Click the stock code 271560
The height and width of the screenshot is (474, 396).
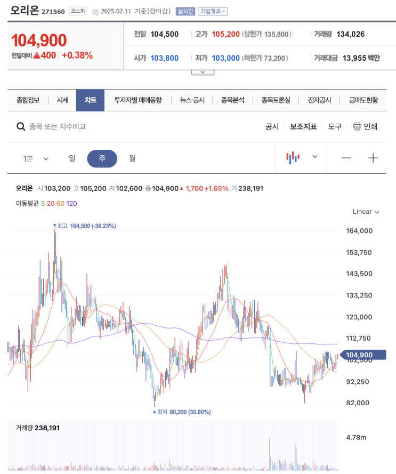coord(53,12)
